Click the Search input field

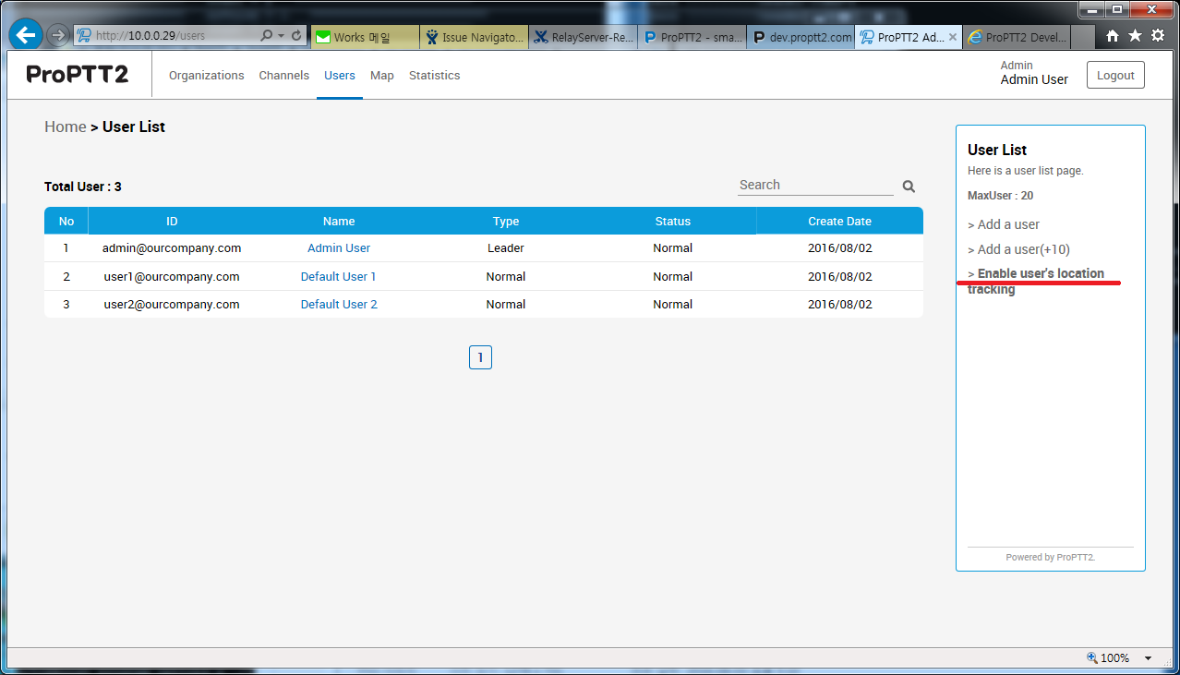pos(814,186)
